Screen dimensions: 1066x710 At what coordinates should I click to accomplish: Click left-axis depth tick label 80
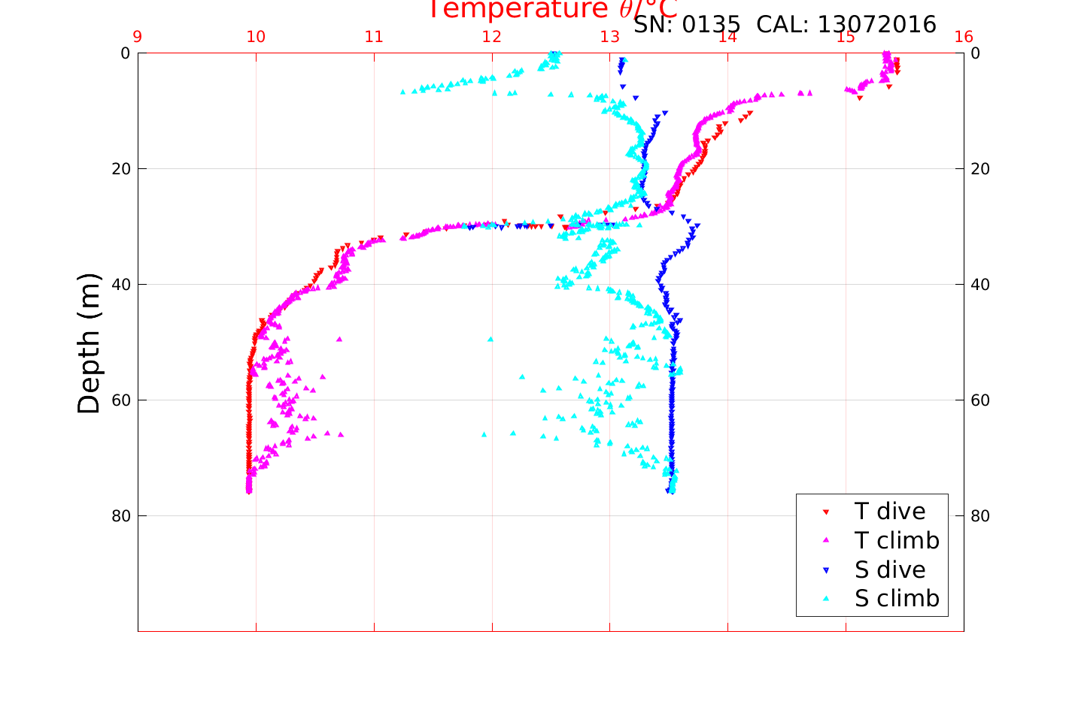coord(120,516)
